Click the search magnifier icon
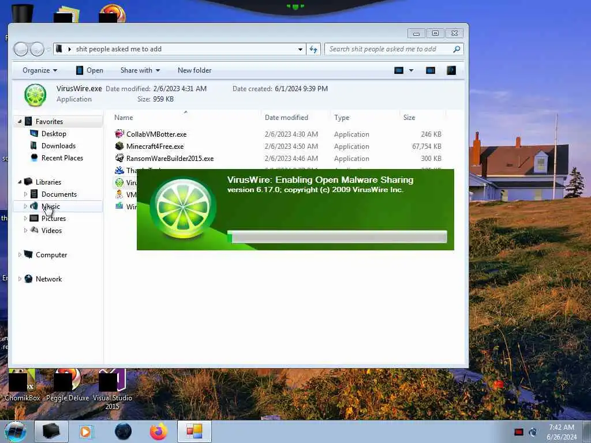 [457, 49]
